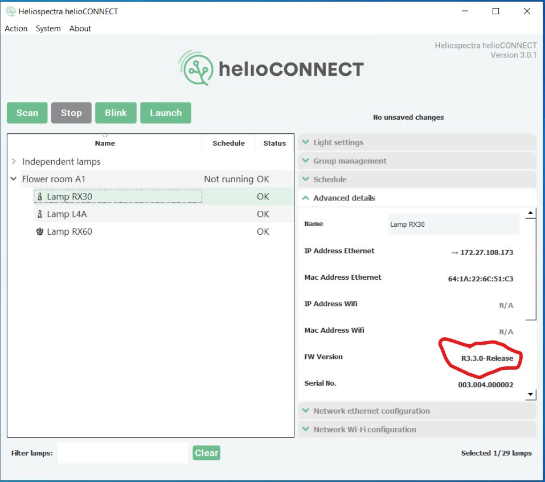The width and height of the screenshot is (545, 482).
Task: Clear the lamp filter
Action: (207, 453)
